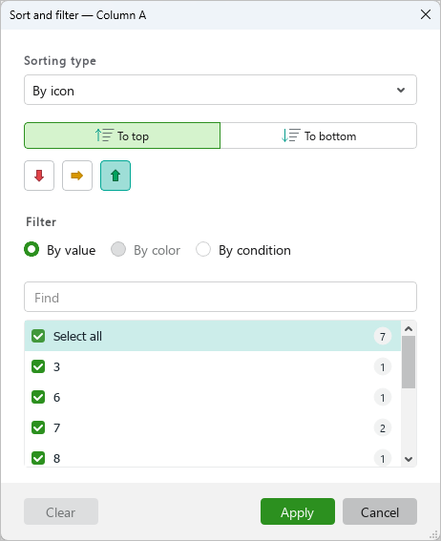The image size is (441, 541).
Task: Uncheck the value 7 checkbox
Action: 38,427
